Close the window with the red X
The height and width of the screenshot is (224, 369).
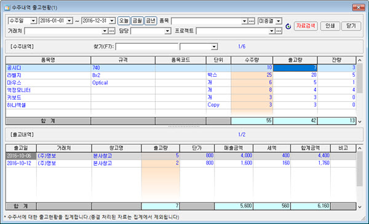[359, 7]
